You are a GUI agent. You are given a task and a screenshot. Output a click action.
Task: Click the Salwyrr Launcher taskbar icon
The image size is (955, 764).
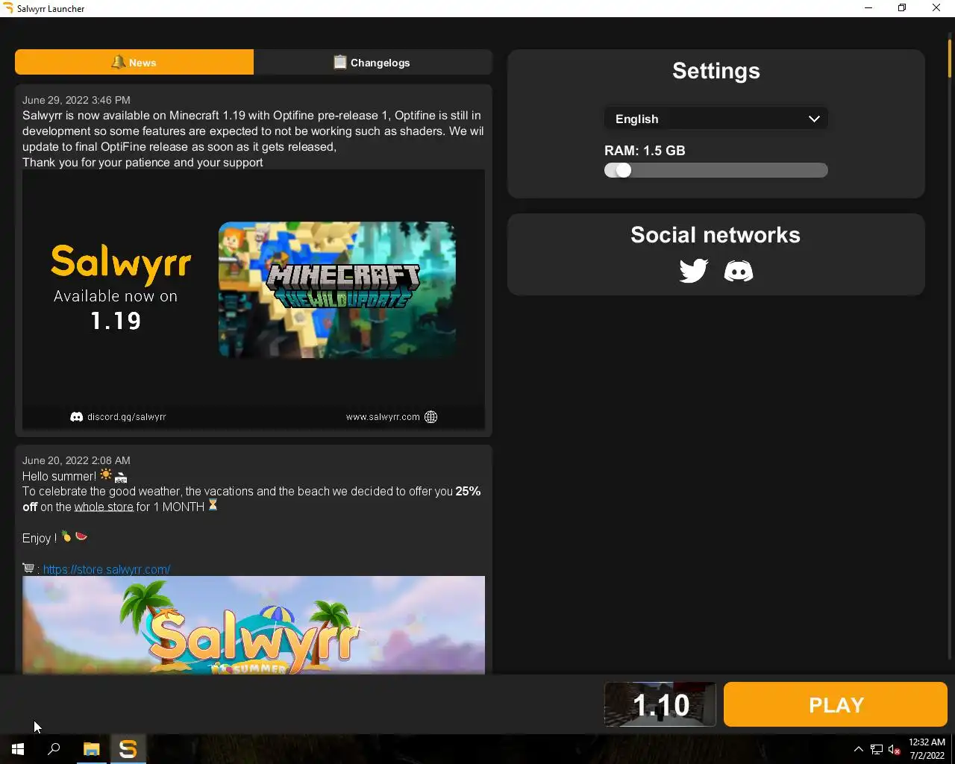(128, 749)
